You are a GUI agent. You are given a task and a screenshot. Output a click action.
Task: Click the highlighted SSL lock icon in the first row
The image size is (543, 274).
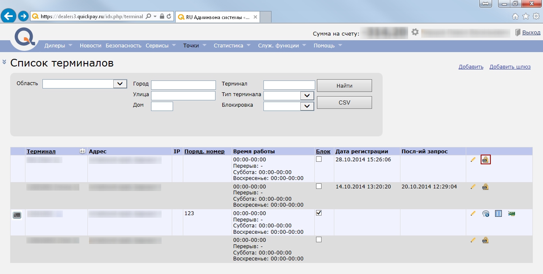(485, 160)
